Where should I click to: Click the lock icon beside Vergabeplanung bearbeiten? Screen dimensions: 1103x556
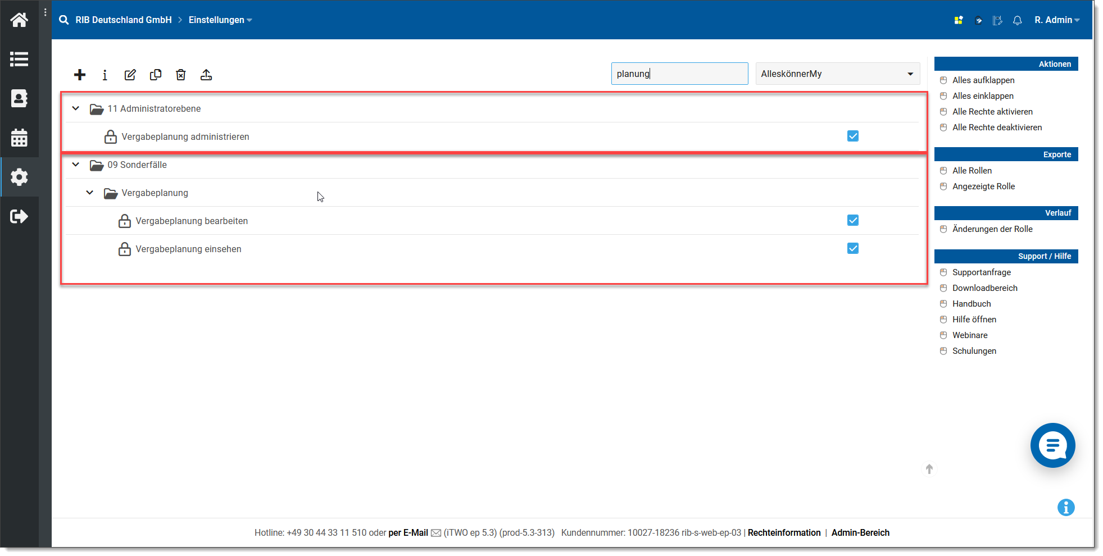[125, 221]
